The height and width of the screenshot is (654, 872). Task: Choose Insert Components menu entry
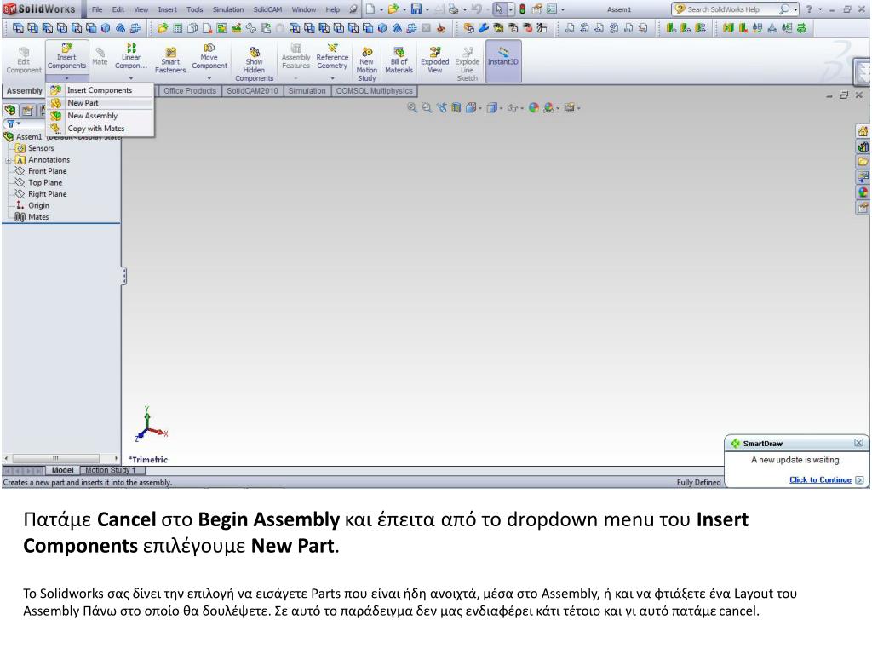(100, 90)
